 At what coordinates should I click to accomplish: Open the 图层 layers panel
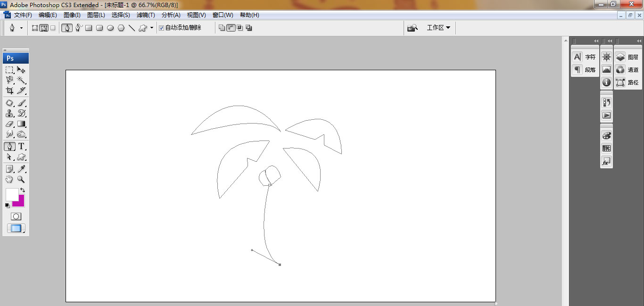coord(627,57)
